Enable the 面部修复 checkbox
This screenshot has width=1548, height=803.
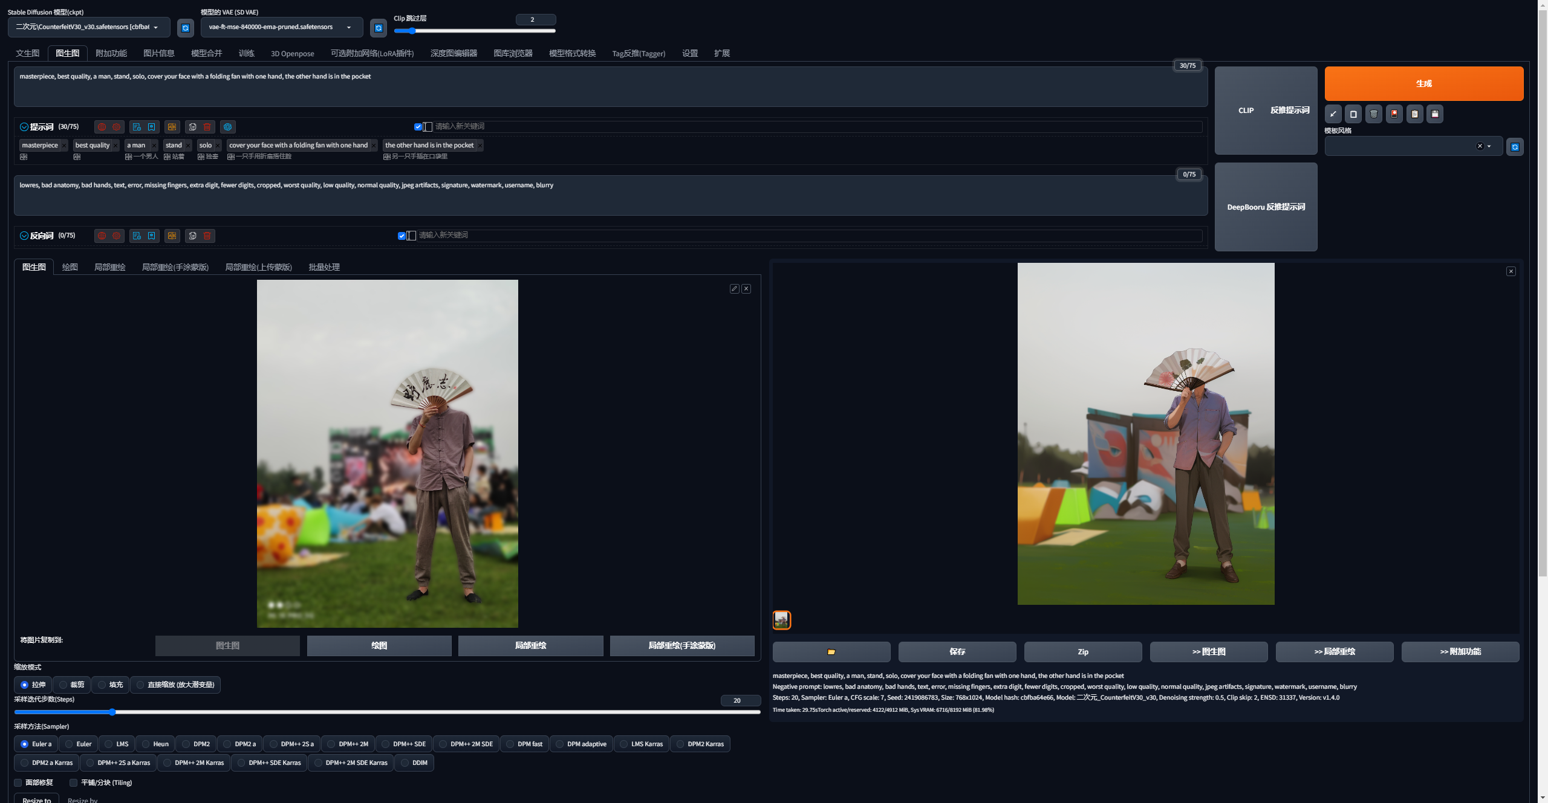[18, 782]
